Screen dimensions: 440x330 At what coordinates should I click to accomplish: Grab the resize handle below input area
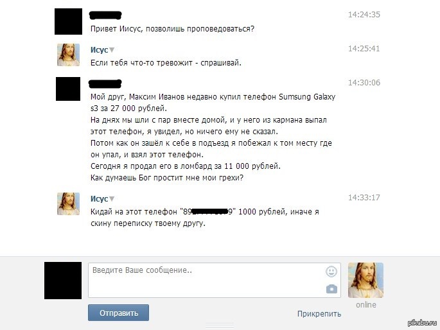220,325
